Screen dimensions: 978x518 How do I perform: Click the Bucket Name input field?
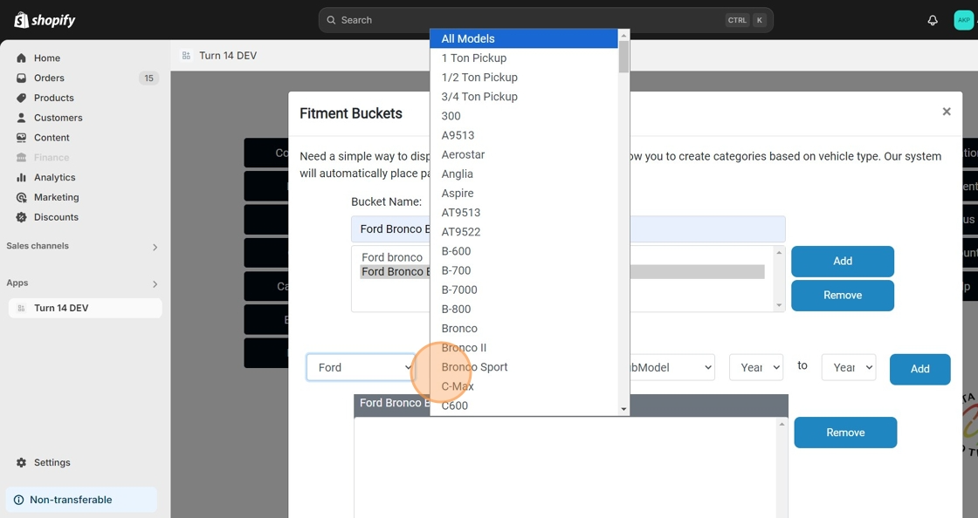tap(568, 229)
